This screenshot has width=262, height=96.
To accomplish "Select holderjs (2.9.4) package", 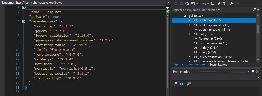I will 209,48.
